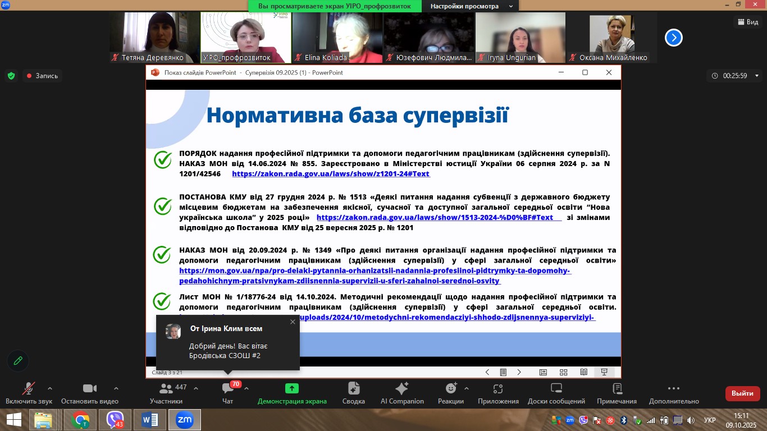The width and height of the screenshot is (767, 431).
Task: Open the Participants list
Action: tap(166, 393)
